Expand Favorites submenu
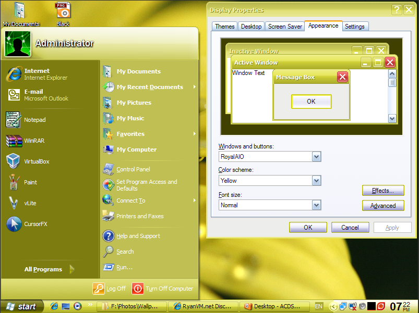Screen dimensions: 419x313 tap(149, 134)
